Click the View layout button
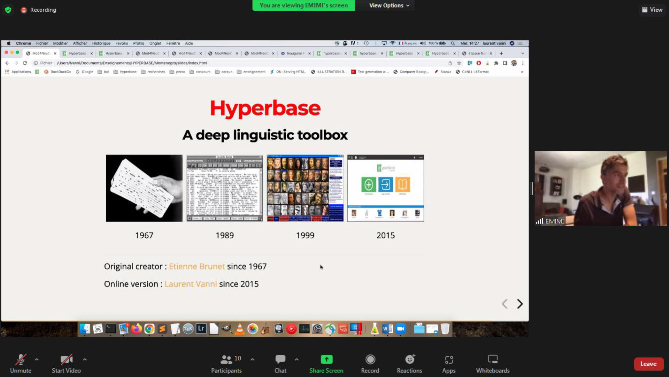669x377 pixels. tap(652, 10)
